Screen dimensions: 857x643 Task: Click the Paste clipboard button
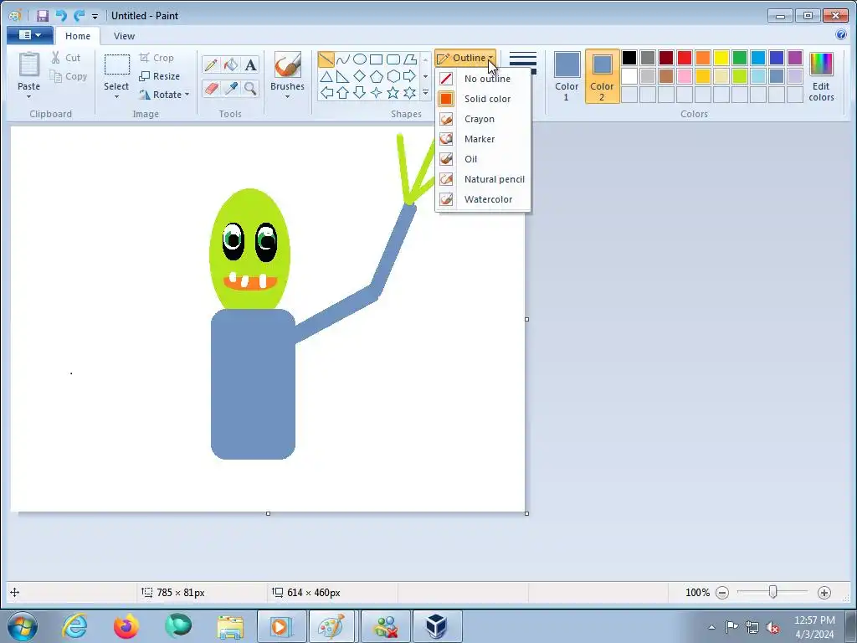tap(28, 71)
